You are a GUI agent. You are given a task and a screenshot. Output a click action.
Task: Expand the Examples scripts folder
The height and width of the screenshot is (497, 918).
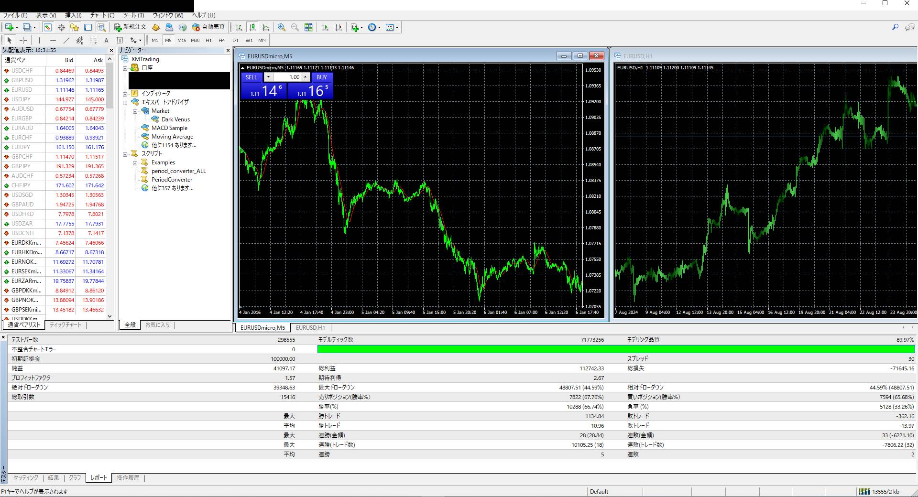pos(135,162)
